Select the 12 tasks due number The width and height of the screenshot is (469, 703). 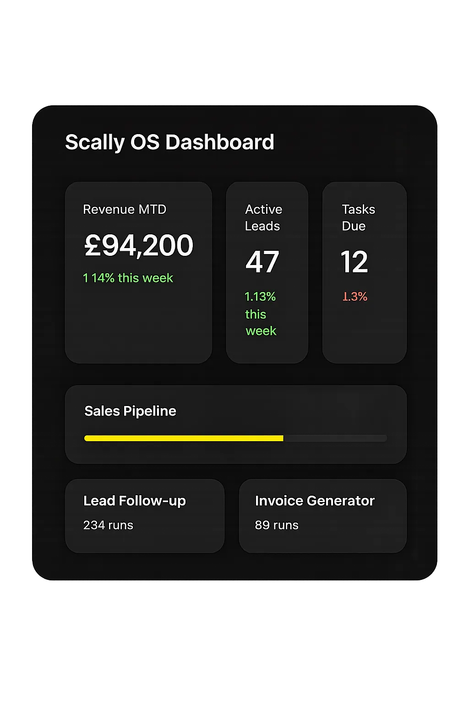[x=354, y=262]
